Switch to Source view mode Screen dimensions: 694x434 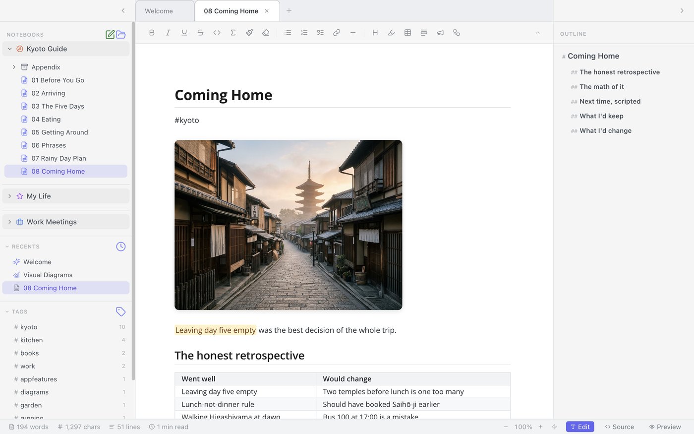point(620,427)
